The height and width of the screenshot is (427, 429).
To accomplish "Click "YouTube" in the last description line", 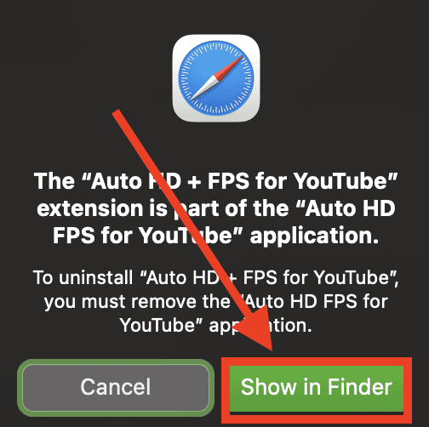I will coord(157,325).
